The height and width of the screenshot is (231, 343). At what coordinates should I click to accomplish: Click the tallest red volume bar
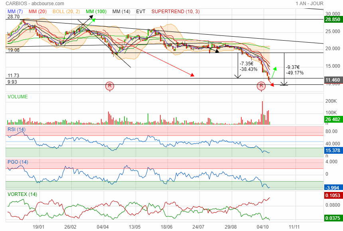pyautogui.click(x=262, y=113)
